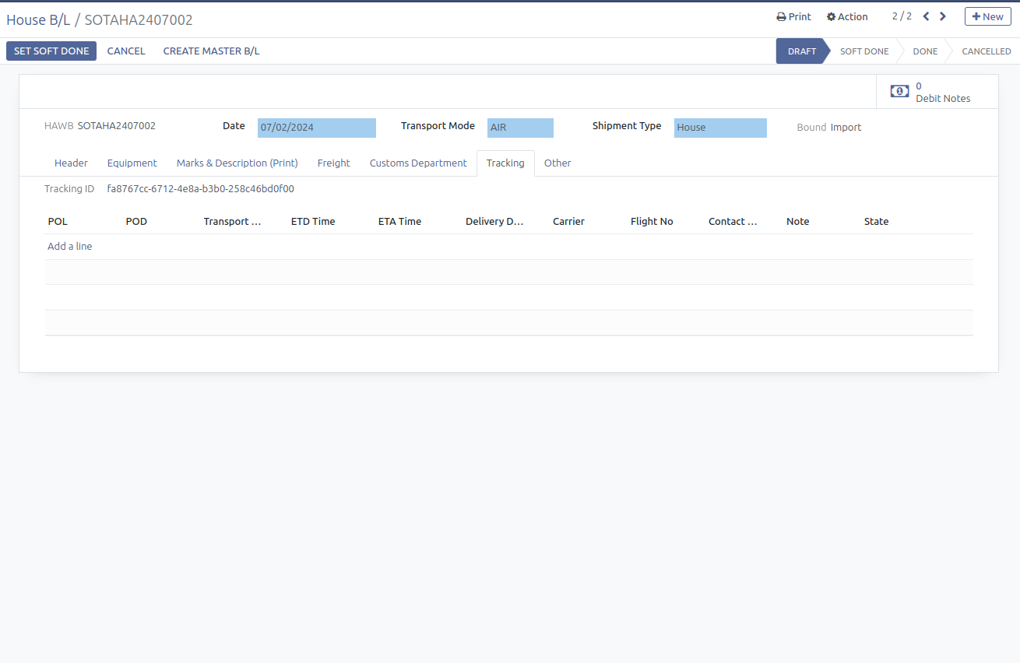Set status to Soft Done stage
This screenshot has height=663, width=1020.
(x=863, y=51)
